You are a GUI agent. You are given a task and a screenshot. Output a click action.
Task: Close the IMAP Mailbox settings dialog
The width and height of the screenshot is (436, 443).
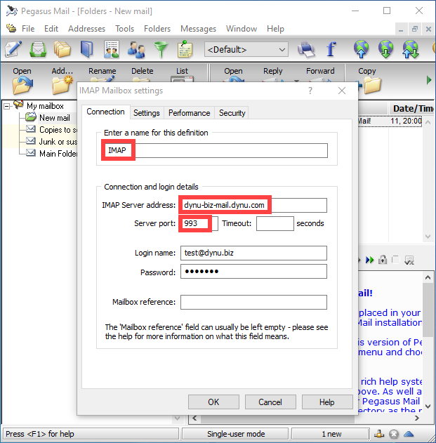coord(342,91)
